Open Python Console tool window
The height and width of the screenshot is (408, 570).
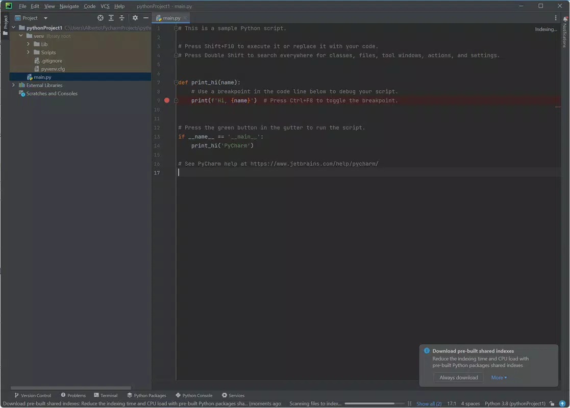[x=194, y=395]
